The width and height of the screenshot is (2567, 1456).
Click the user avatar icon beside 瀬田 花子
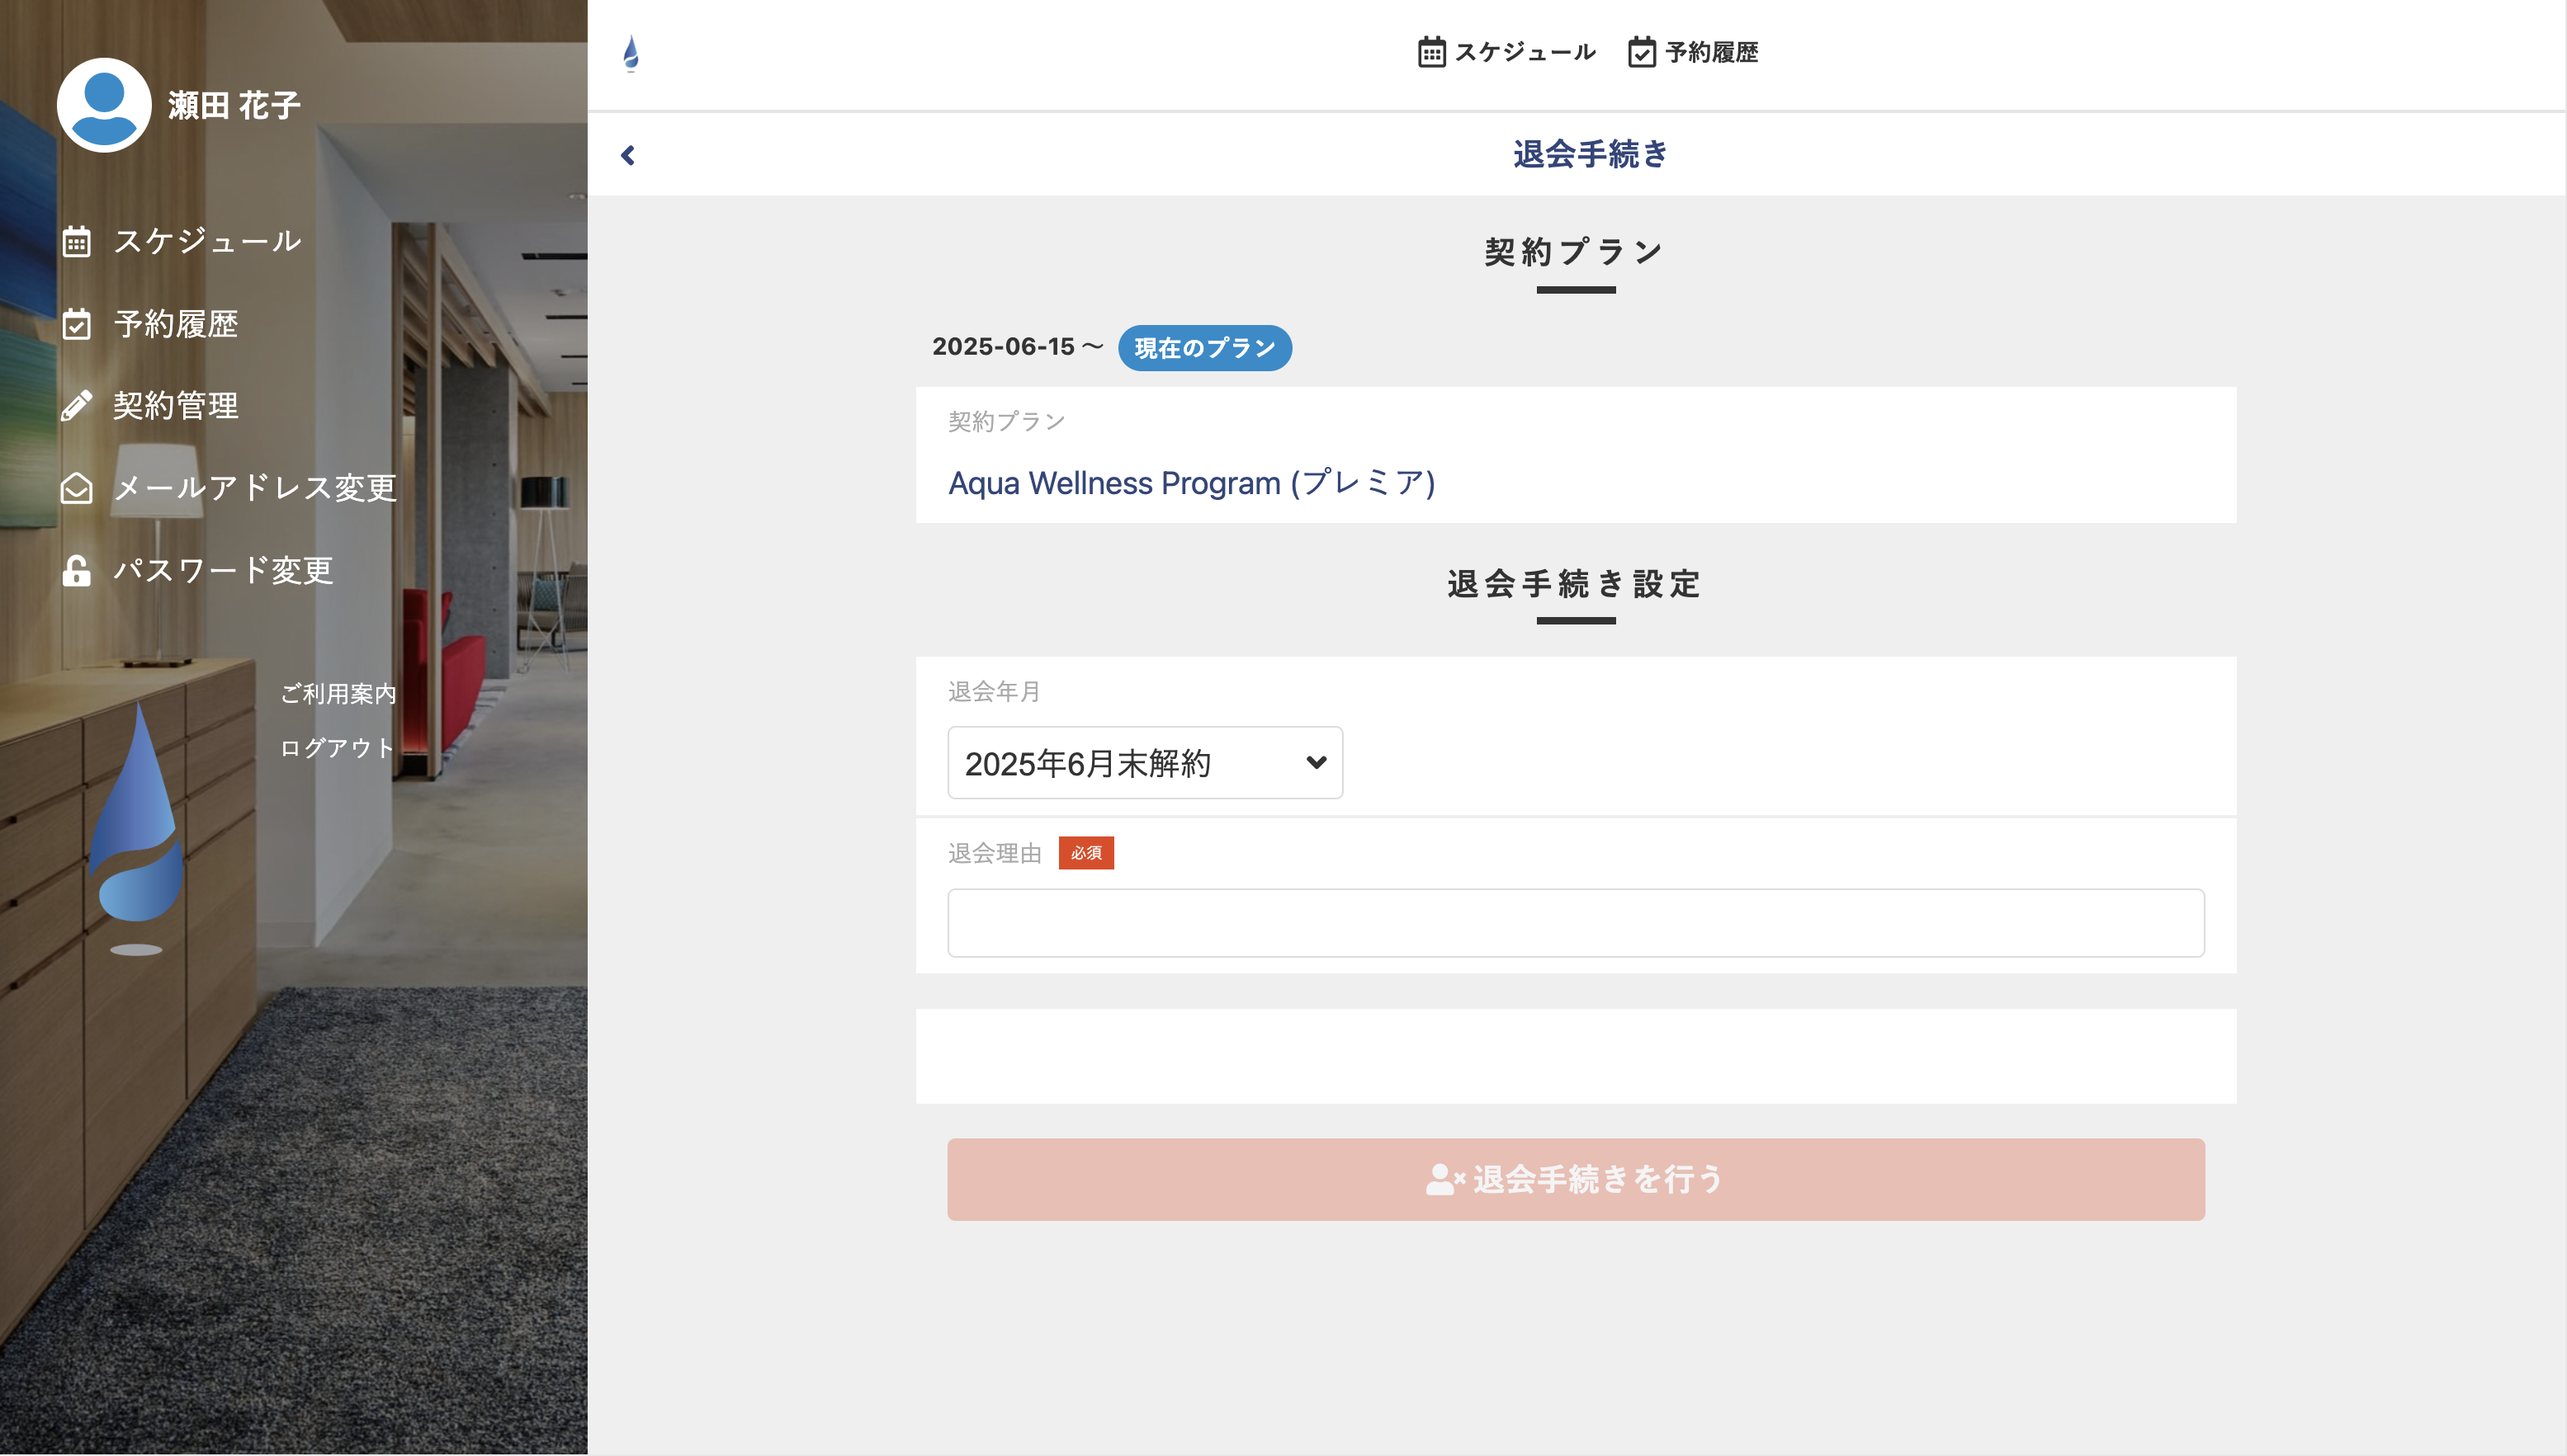tap(104, 105)
